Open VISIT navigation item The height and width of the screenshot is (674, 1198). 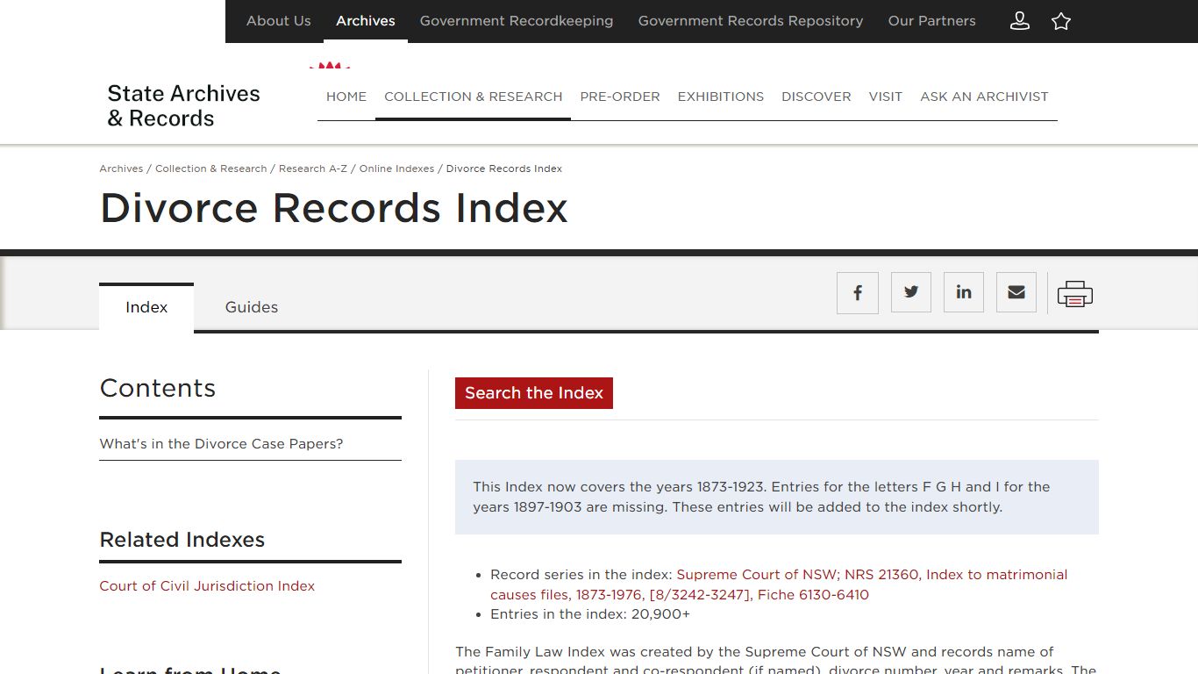tap(886, 97)
